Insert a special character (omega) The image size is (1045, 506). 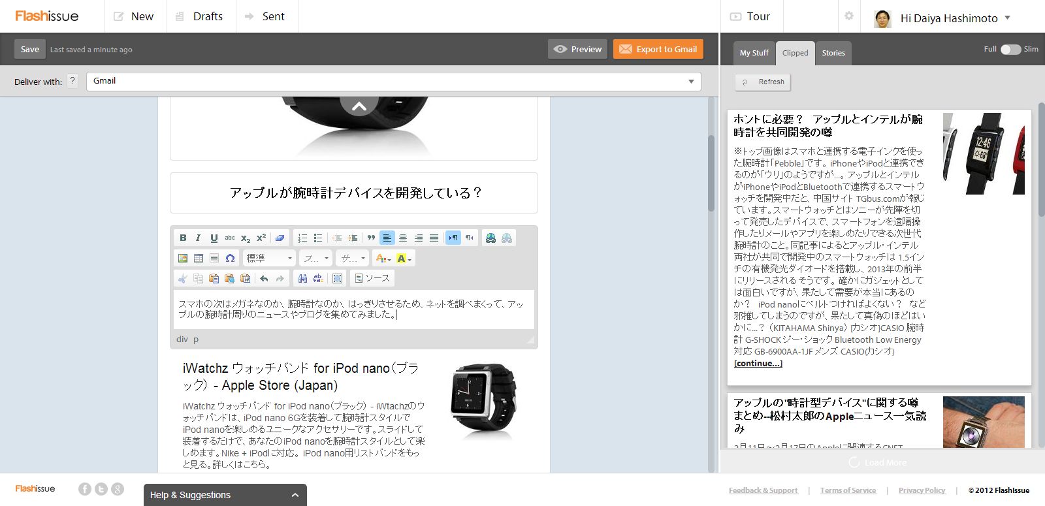coord(230,258)
